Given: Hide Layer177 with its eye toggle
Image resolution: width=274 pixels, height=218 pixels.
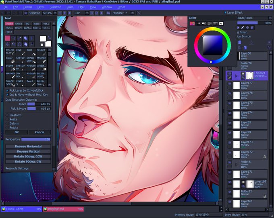Looking at the screenshot, I should tap(230, 84).
